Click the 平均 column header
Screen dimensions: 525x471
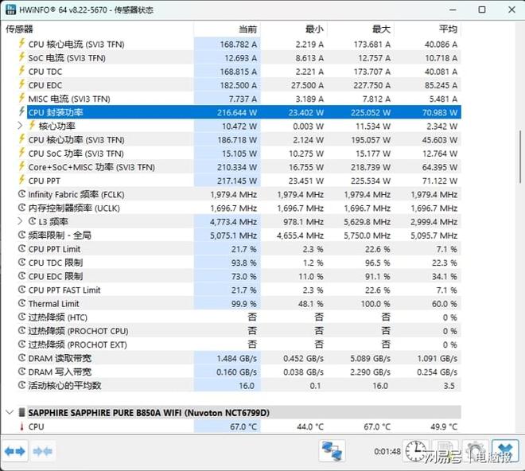click(x=428, y=29)
